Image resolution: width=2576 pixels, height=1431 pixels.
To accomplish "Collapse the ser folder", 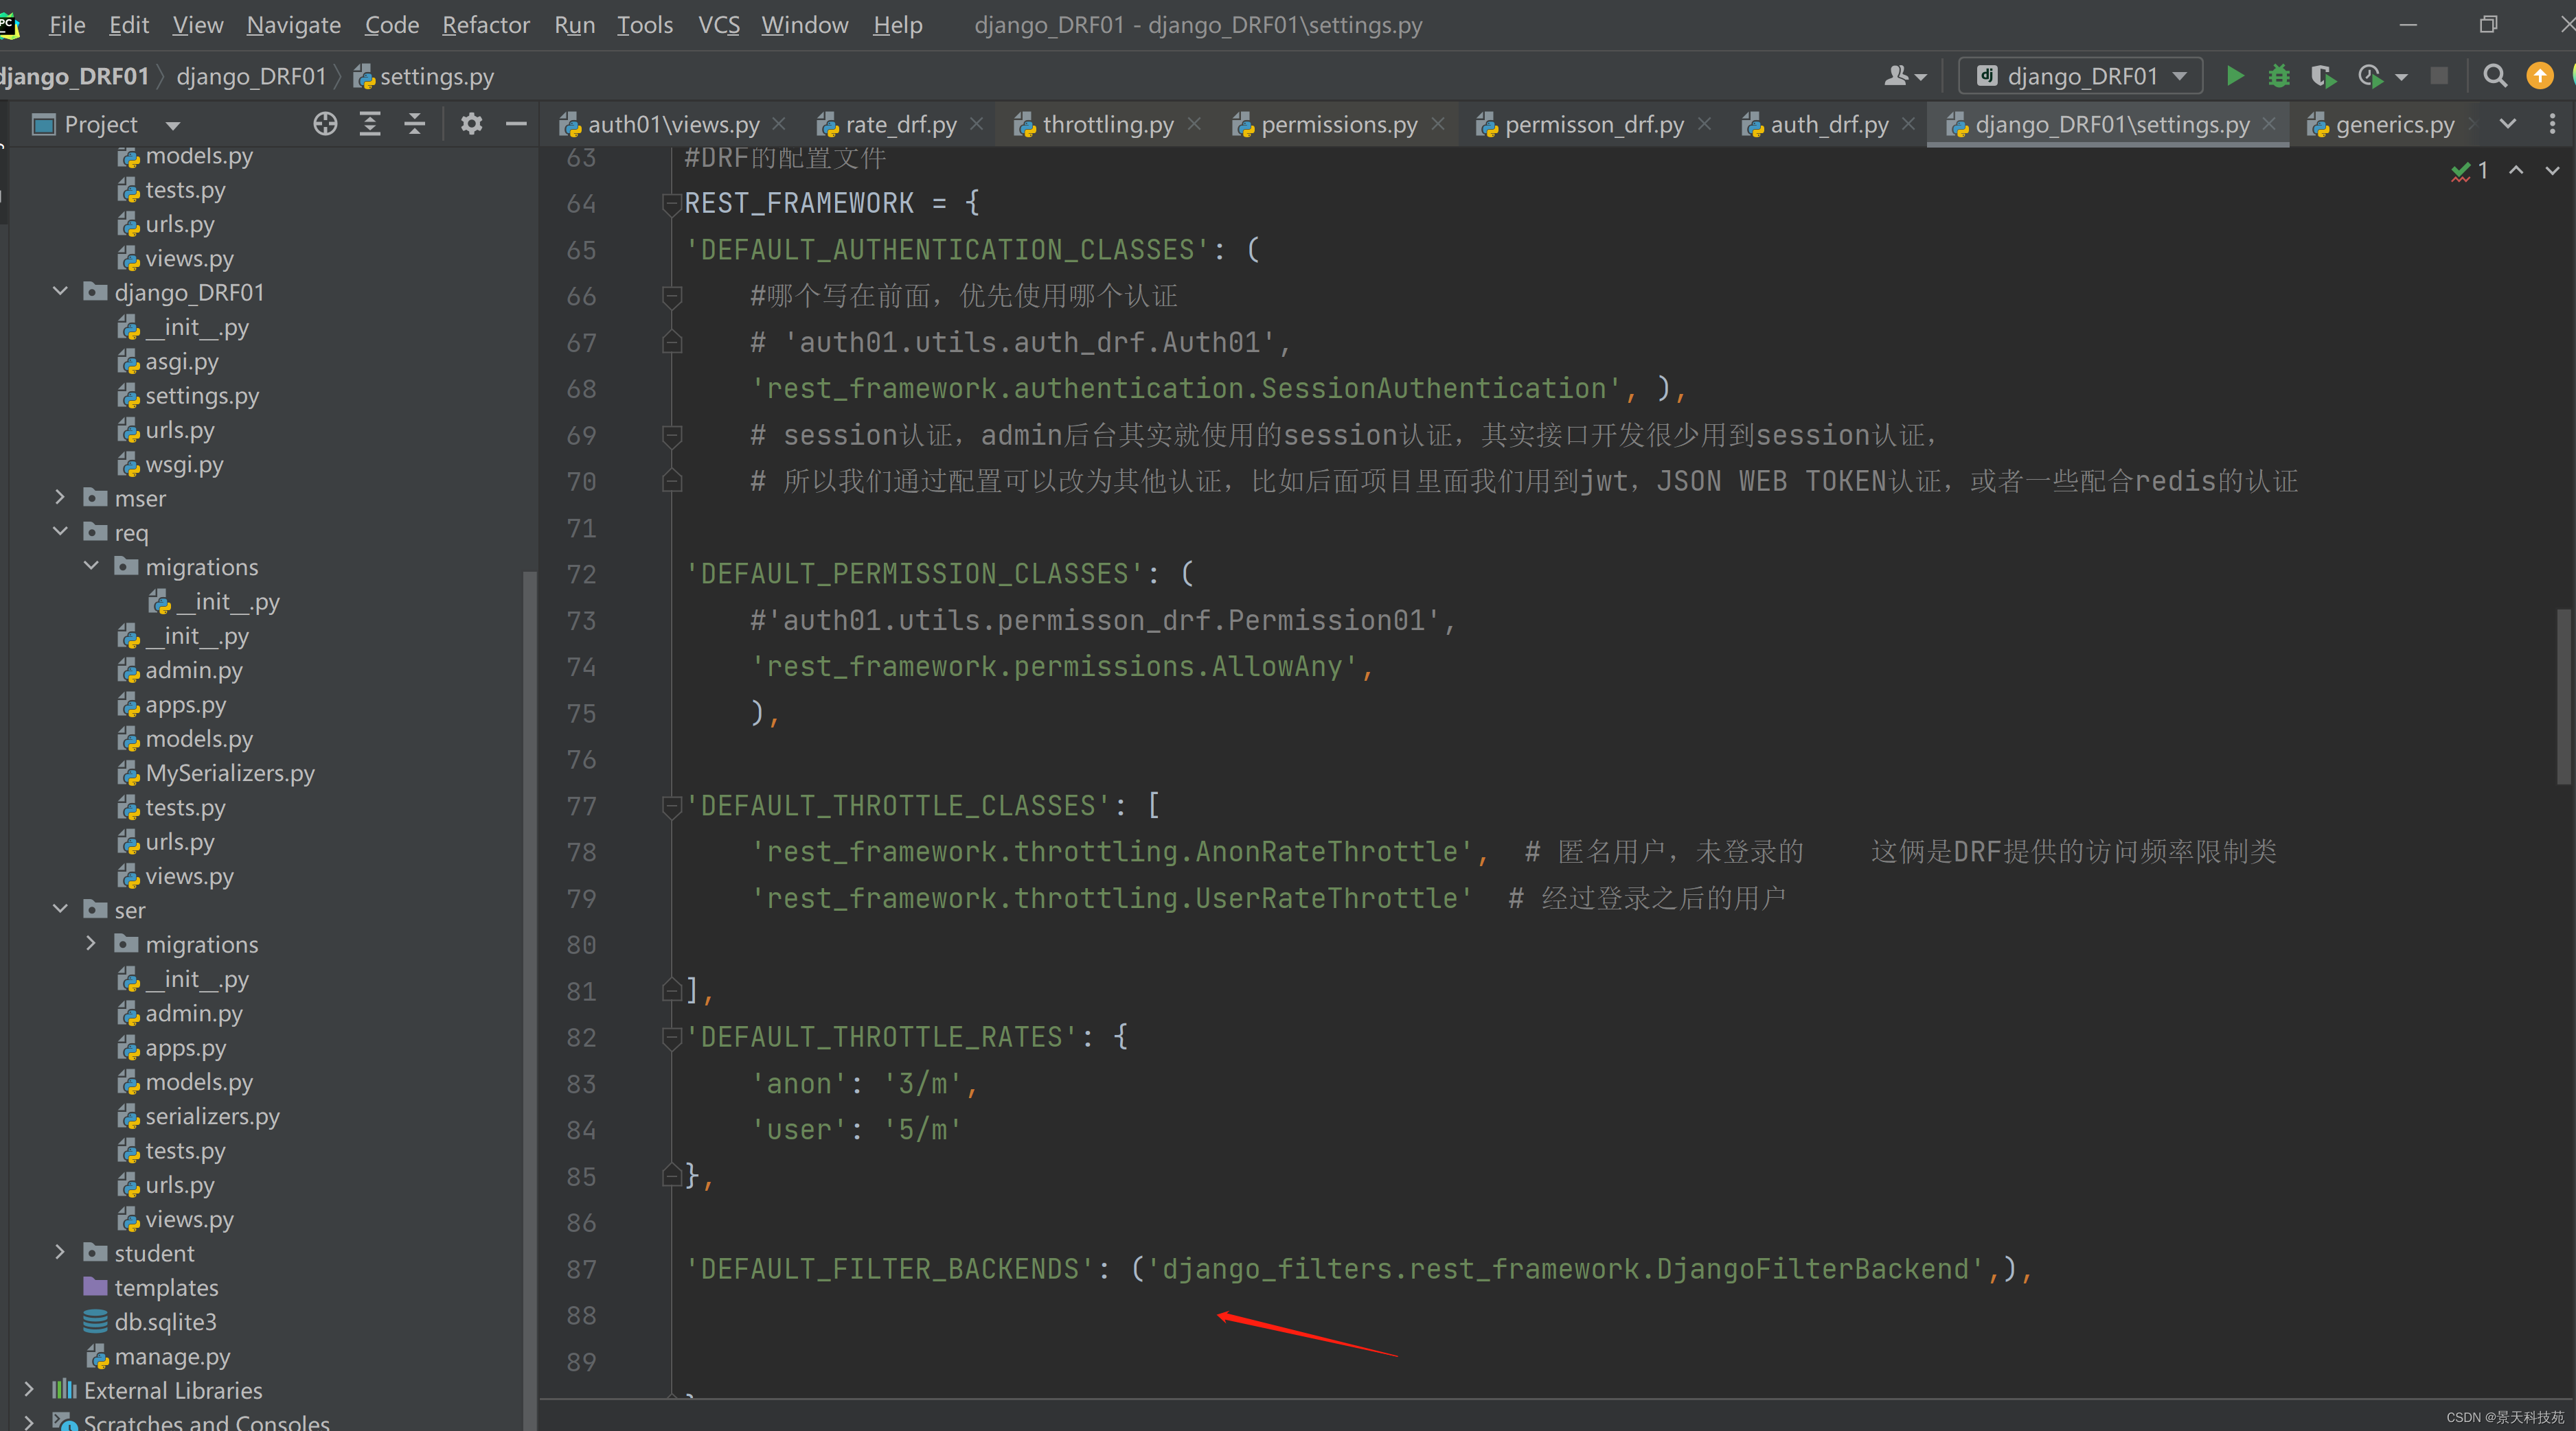I will click(60, 909).
